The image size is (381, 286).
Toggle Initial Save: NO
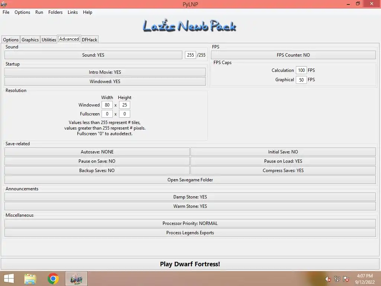tap(283, 152)
